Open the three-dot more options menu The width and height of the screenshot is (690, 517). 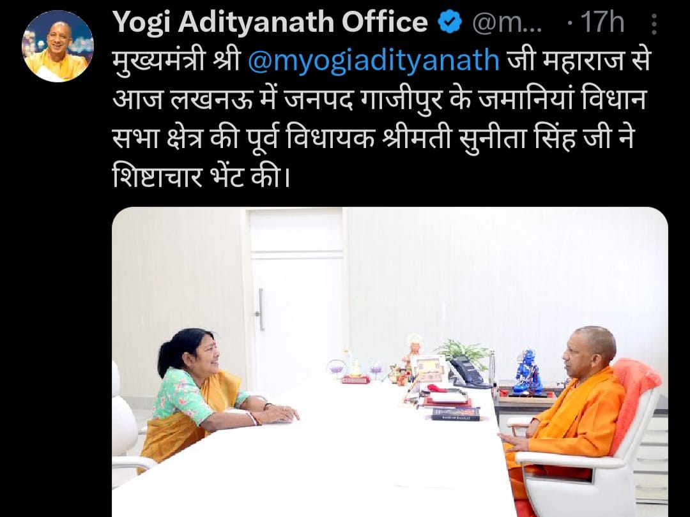point(654,24)
